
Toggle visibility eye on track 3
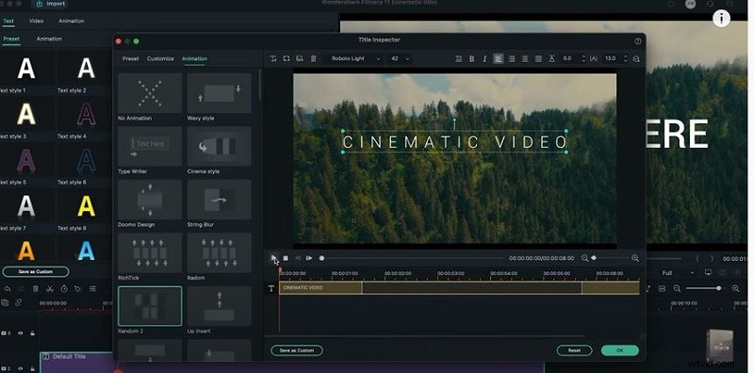pyautogui.click(x=21, y=333)
